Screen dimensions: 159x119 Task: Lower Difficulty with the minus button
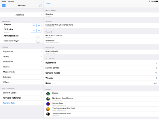point(34,30)
